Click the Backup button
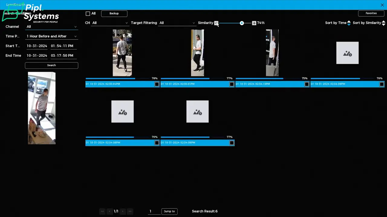 coord(114,14)
